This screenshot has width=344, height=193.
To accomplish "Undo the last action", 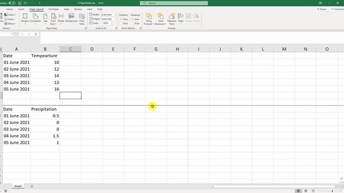I will click(25, 3).
